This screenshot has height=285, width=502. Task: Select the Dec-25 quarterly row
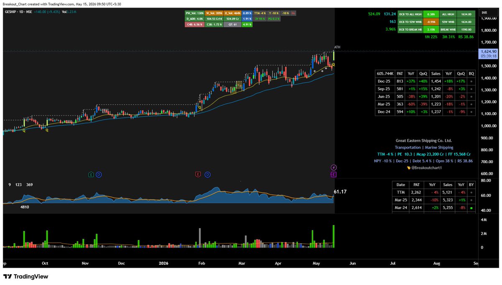[425, 81]
